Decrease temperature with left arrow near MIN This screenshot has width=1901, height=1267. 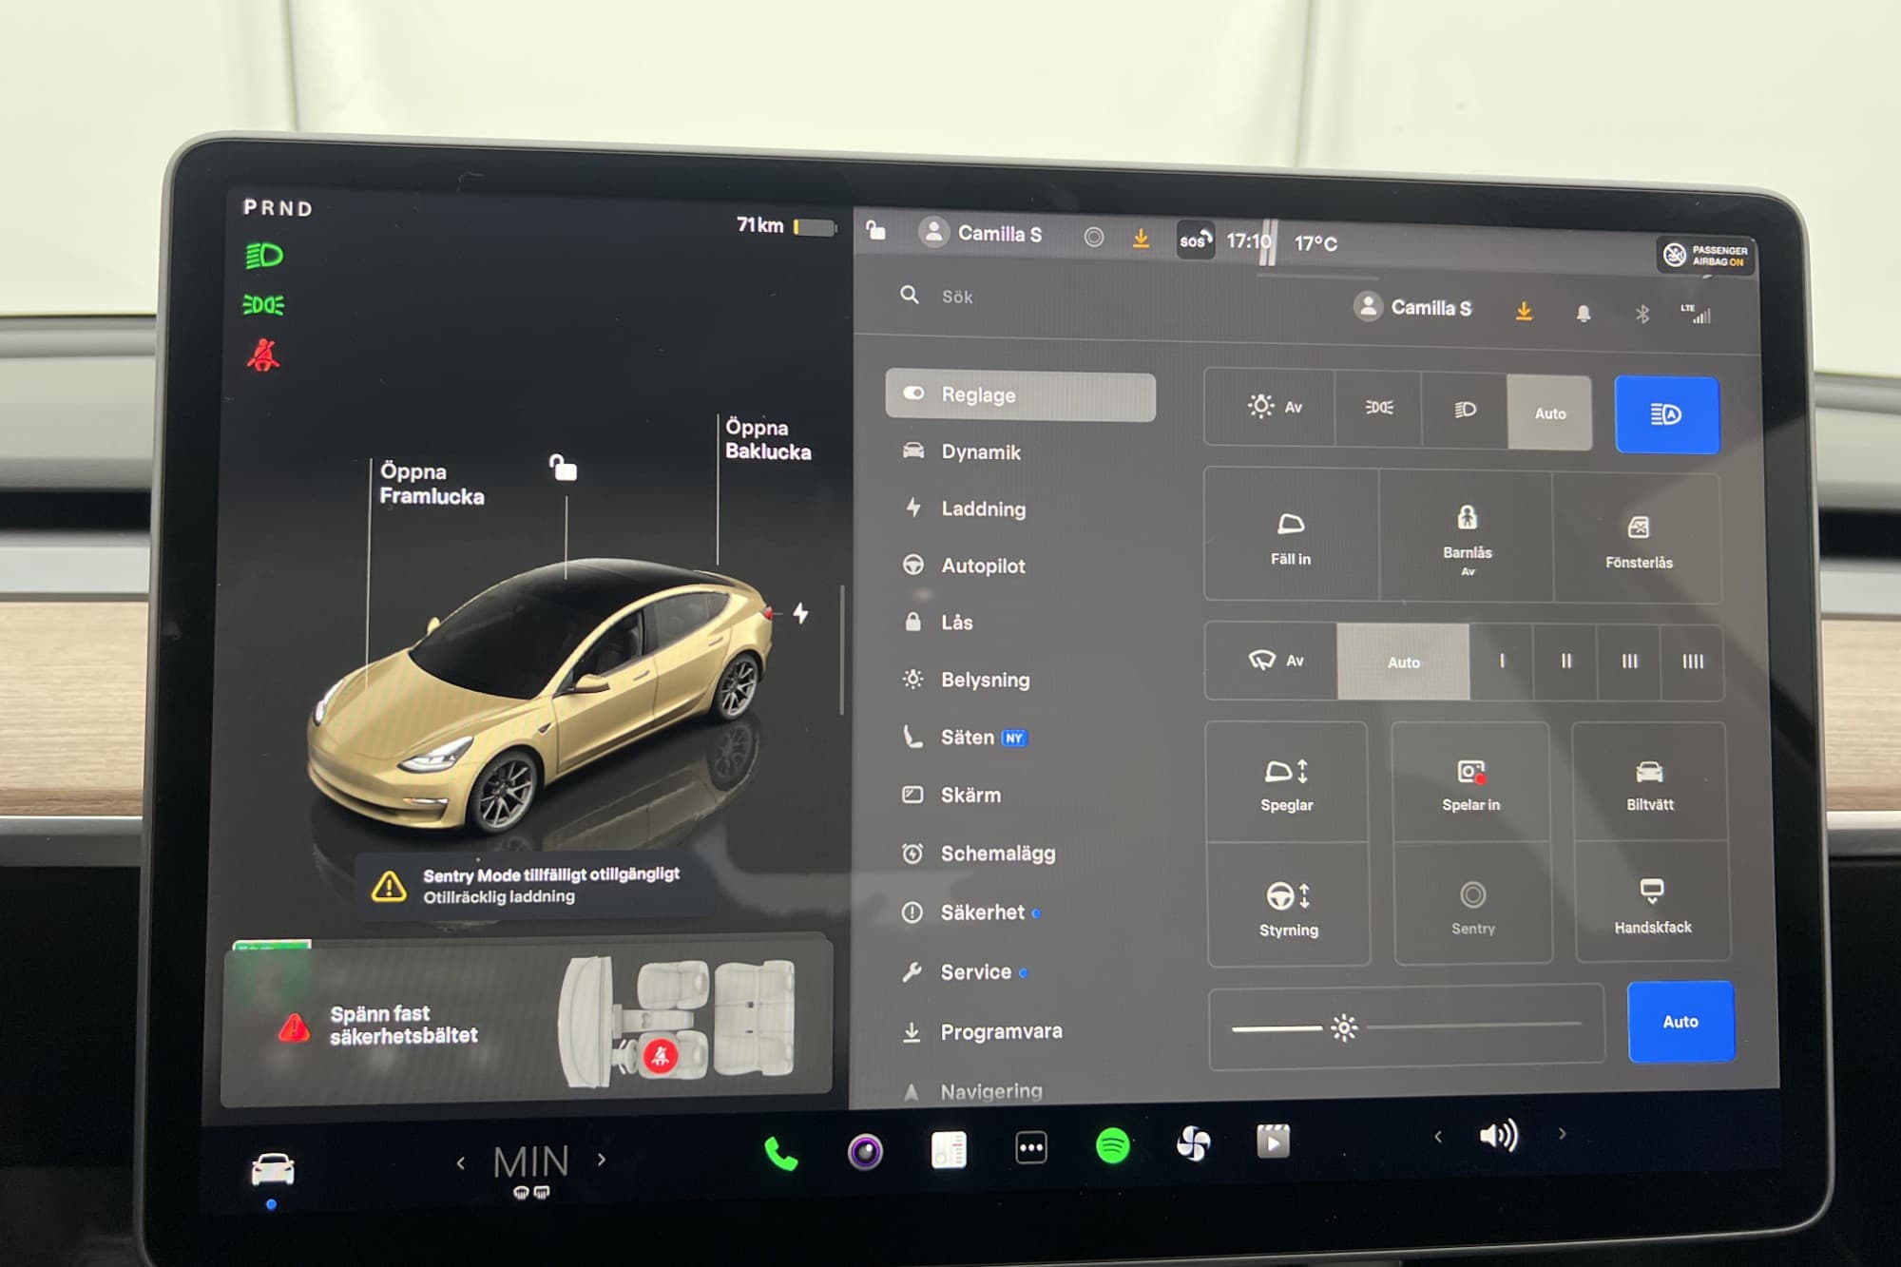click(461, 1162)
